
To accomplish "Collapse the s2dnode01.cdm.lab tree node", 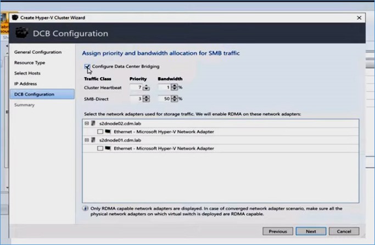I will tap(87, 140).
